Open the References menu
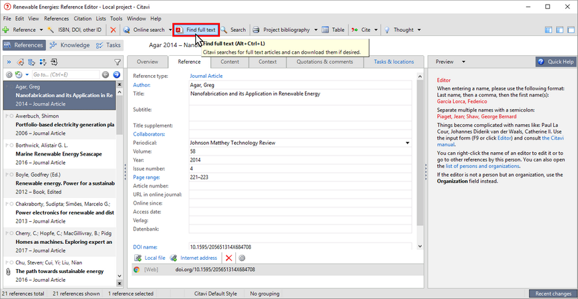The height and width of the screenshot is (299, 578). pos(56,19)
